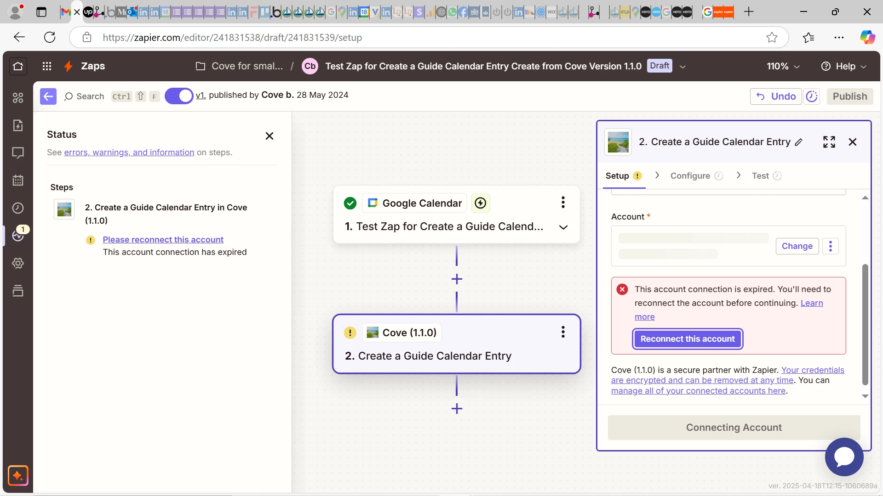Switch to the Configure tab

coord(697,176)
